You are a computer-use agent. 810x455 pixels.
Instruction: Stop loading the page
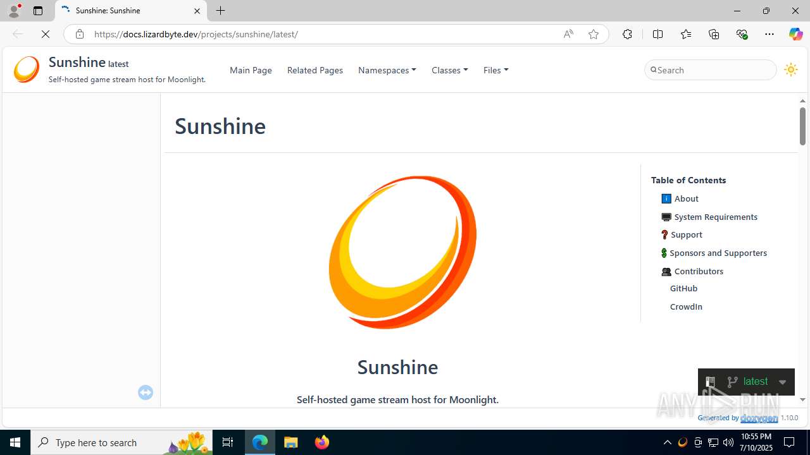coord(46,34)
